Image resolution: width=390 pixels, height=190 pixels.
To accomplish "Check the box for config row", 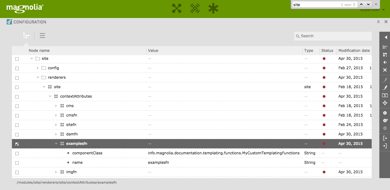I will [17, 68].
